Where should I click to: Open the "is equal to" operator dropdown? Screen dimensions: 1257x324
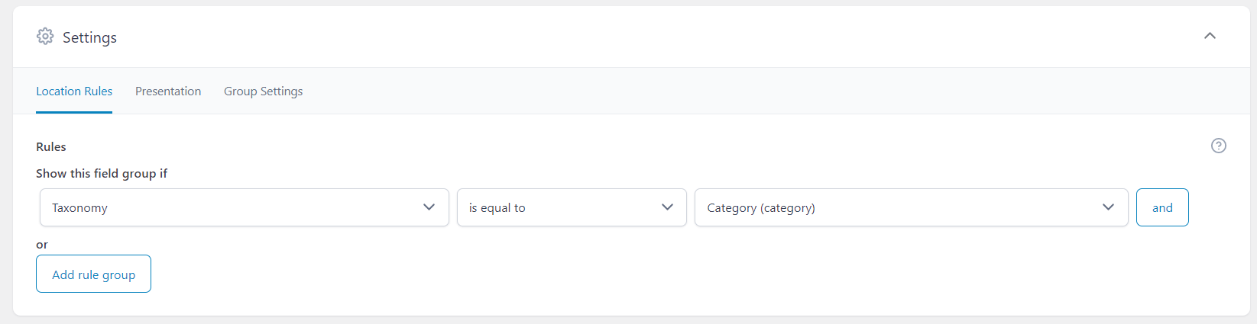coord(572,207)
